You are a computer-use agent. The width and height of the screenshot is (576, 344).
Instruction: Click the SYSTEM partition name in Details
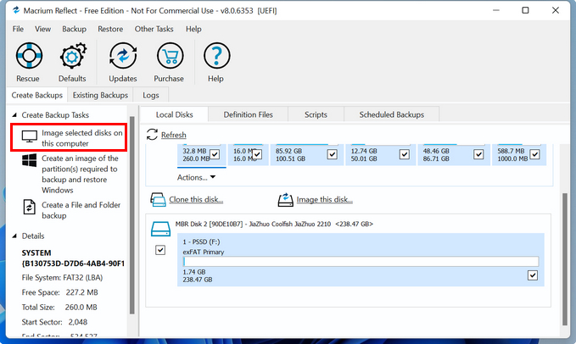point(36,253)
